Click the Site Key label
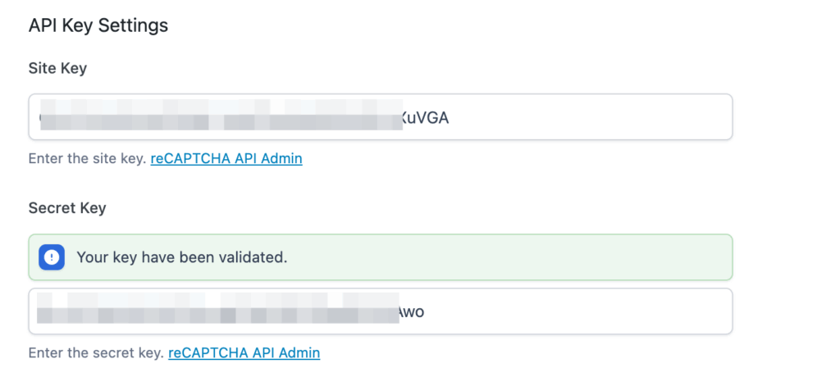Viewport: 840px width, 377px height. click(x=57, y=68)
